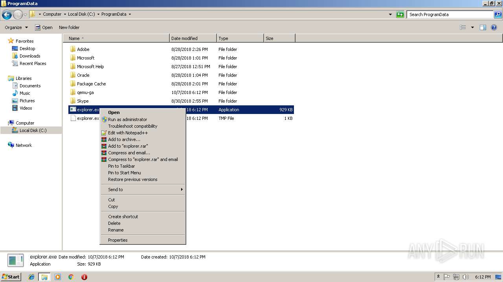The image size is (503, 282).
Task: Click the Open toolbar button
Action: tap(44, 27)
